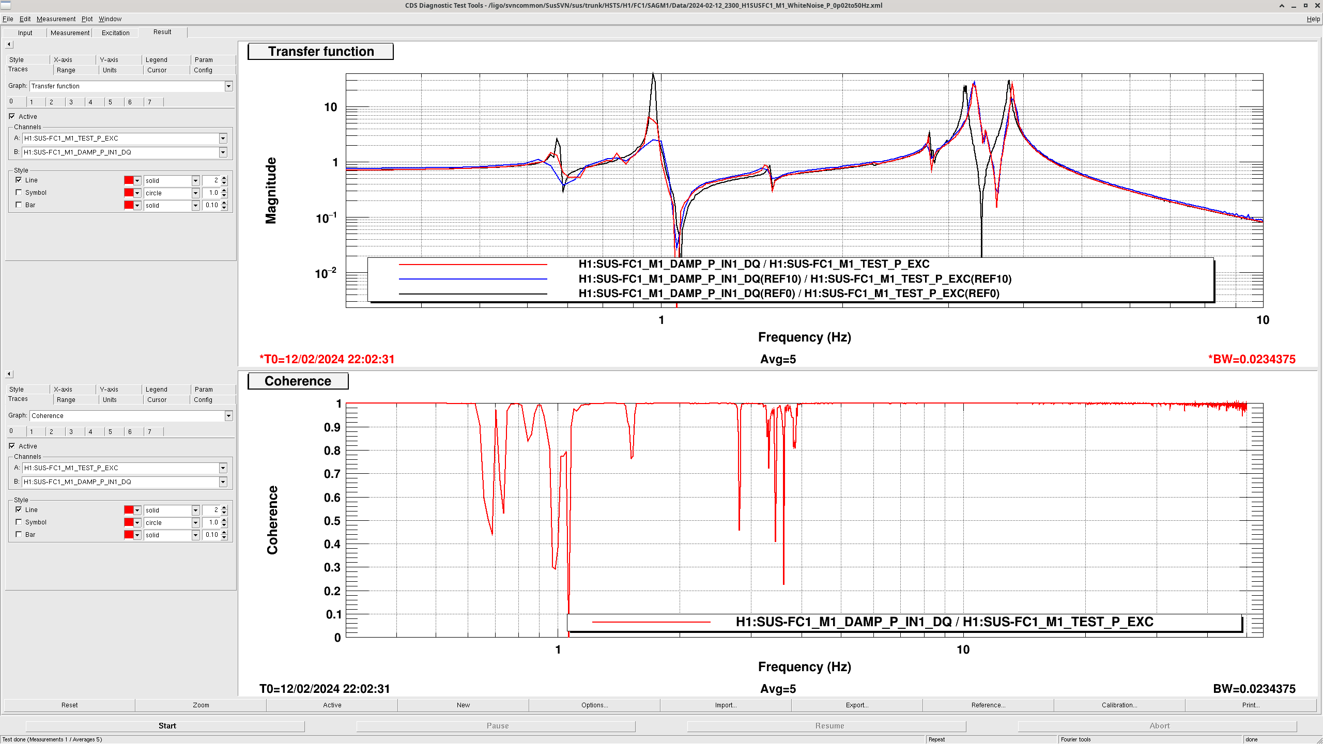Click the Export... button
This screenshot has width=1323, height=744.
pyautogui.click(x=857, y=705)
